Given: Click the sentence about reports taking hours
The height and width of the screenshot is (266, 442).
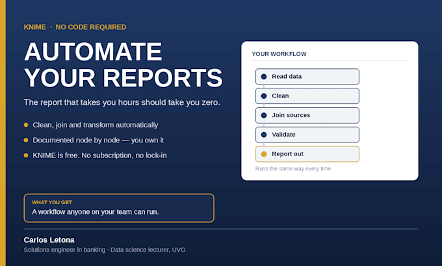Looking at the screenshot, I should [x=122, y=102].
